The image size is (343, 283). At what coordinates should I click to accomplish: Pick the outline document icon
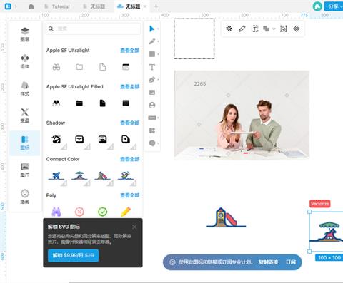pyautogui.click(x=102, y=67)
